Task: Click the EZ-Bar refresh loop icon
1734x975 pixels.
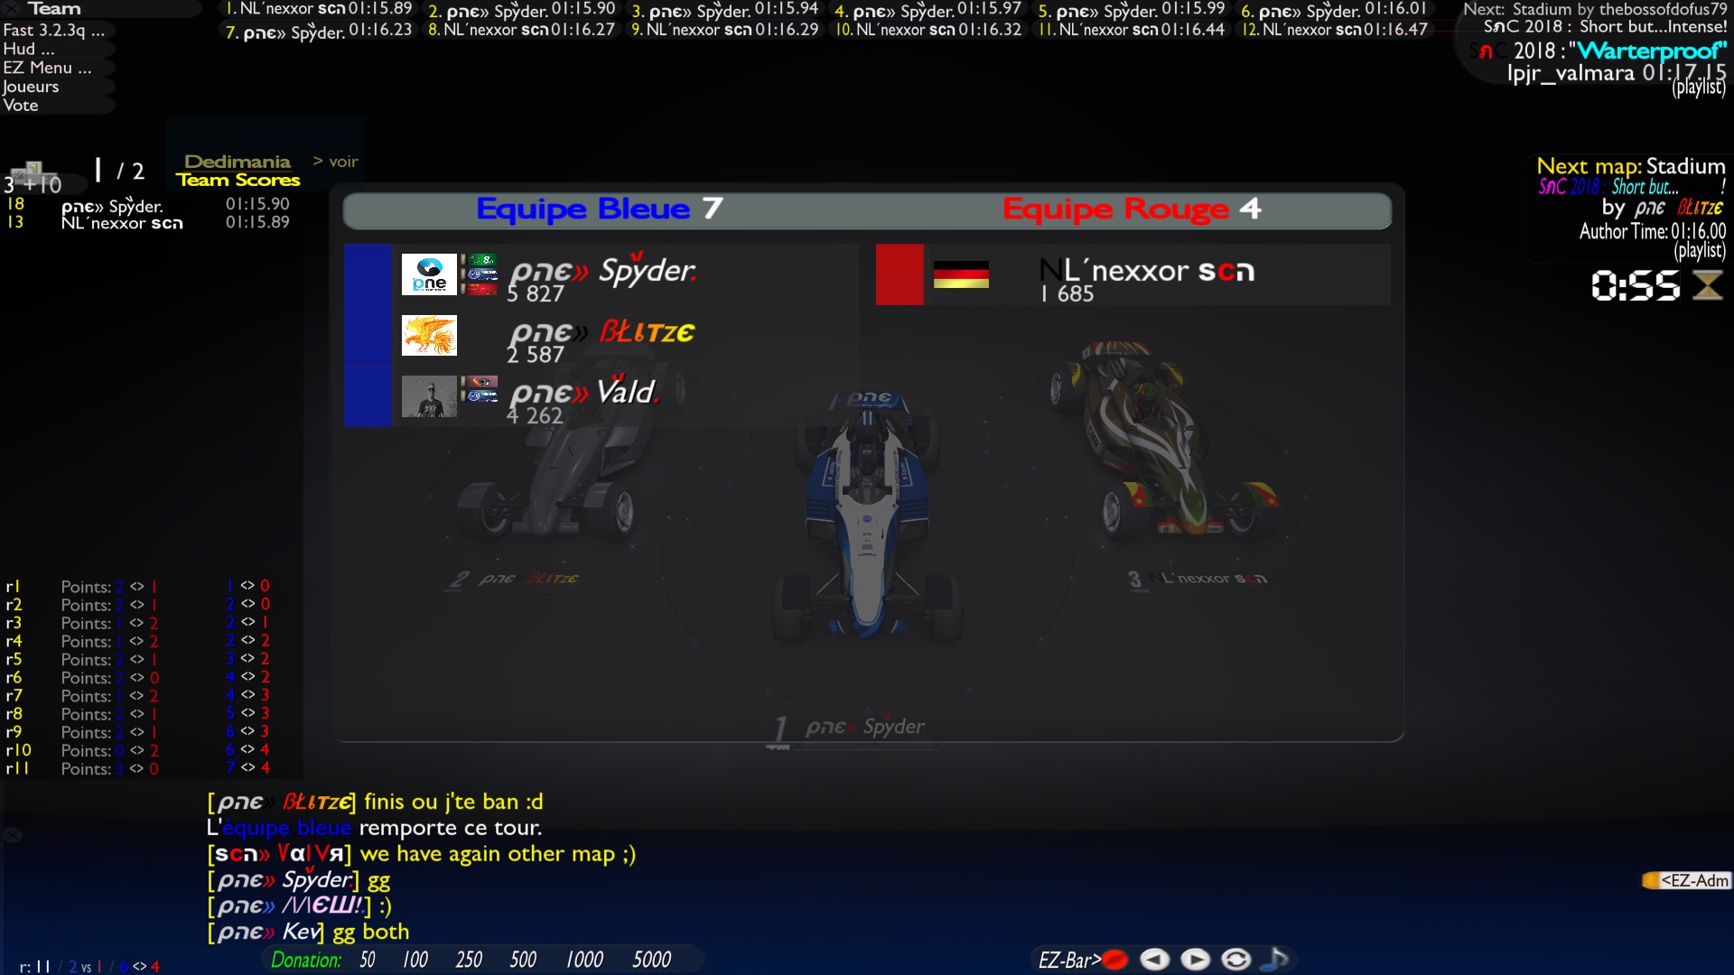Action: coord(1235,960)
